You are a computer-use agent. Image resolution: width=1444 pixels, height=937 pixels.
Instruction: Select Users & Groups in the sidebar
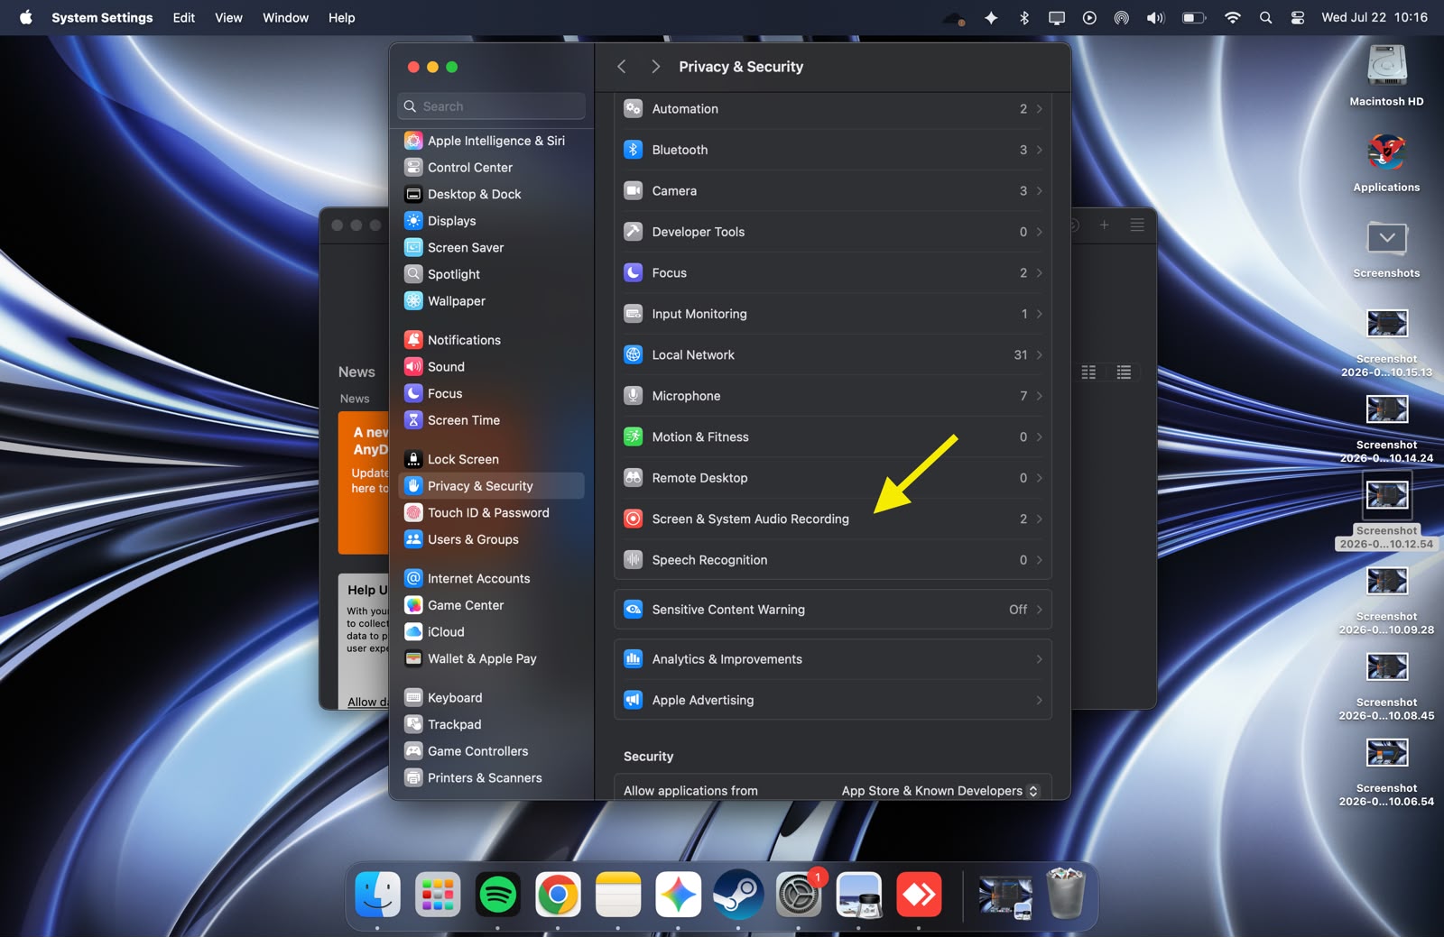coord(491,539)
